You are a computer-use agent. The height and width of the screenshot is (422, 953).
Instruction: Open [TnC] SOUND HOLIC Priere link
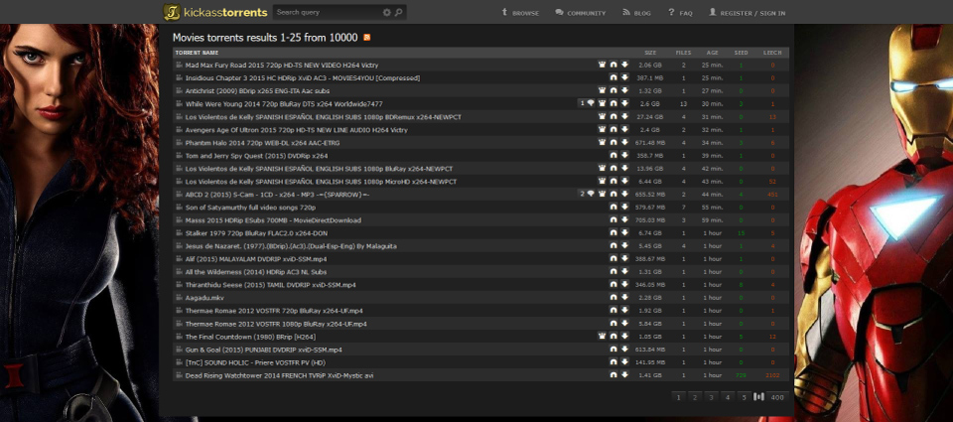(255, 362)
